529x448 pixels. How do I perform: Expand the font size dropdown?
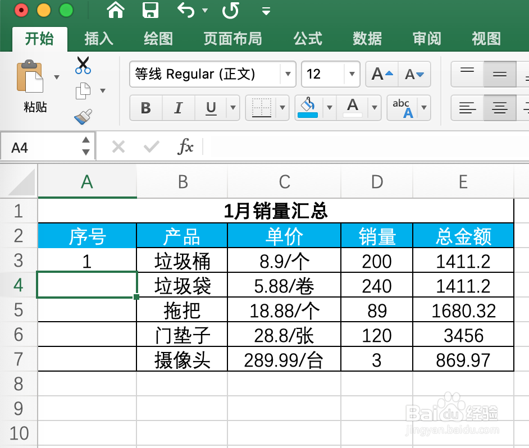coord(351,74)
